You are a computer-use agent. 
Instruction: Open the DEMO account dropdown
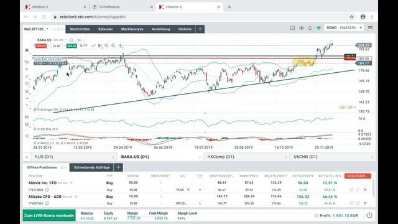344,27
